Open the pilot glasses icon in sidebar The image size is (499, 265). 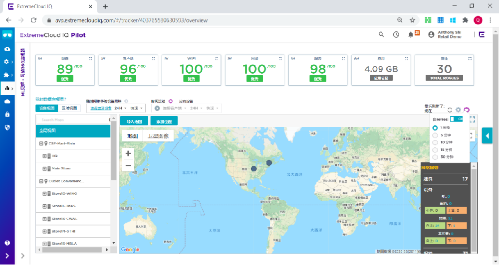(x=7, y=35)
